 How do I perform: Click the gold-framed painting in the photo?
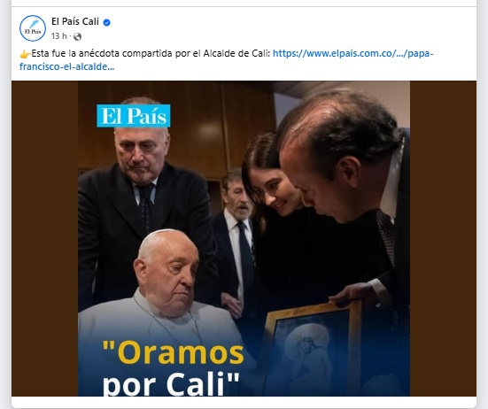click(x=312, y=348)
